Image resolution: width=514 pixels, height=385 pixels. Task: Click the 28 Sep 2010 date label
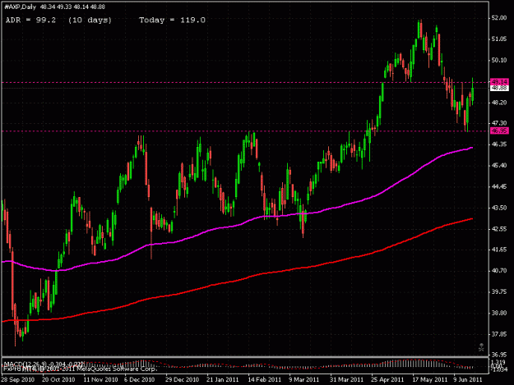18,380
